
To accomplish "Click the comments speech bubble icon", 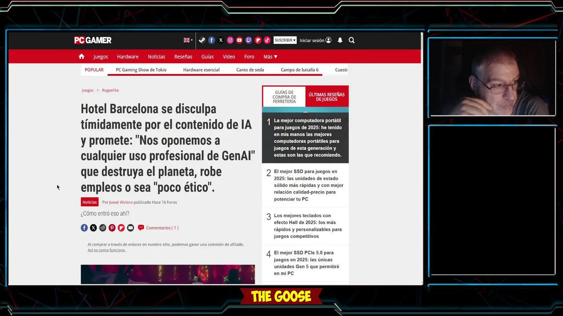I will (141, 228).
